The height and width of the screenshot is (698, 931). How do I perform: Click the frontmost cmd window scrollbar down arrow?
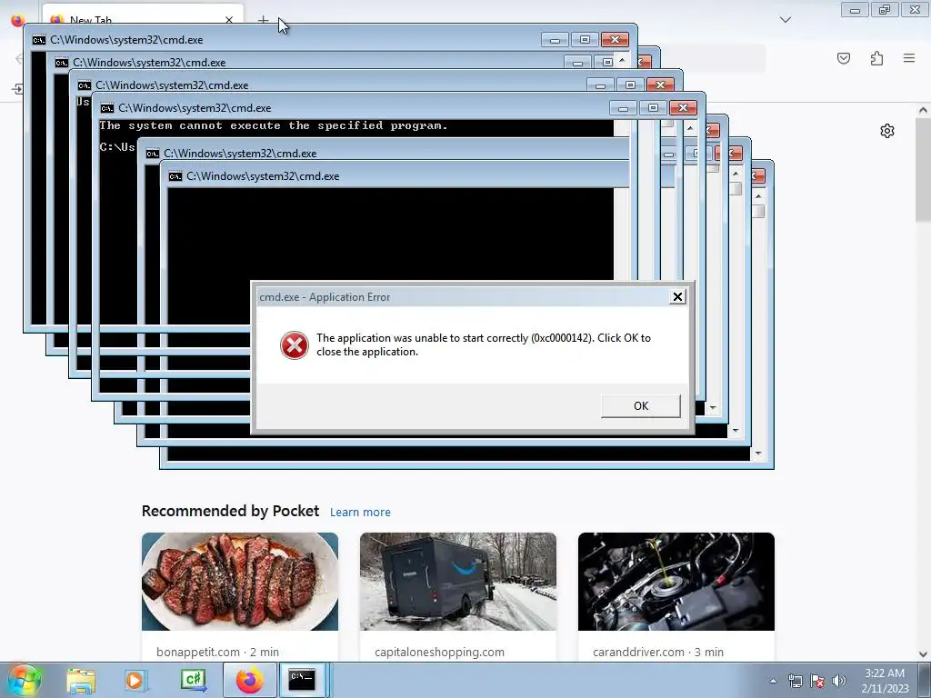tap(758, 454)
